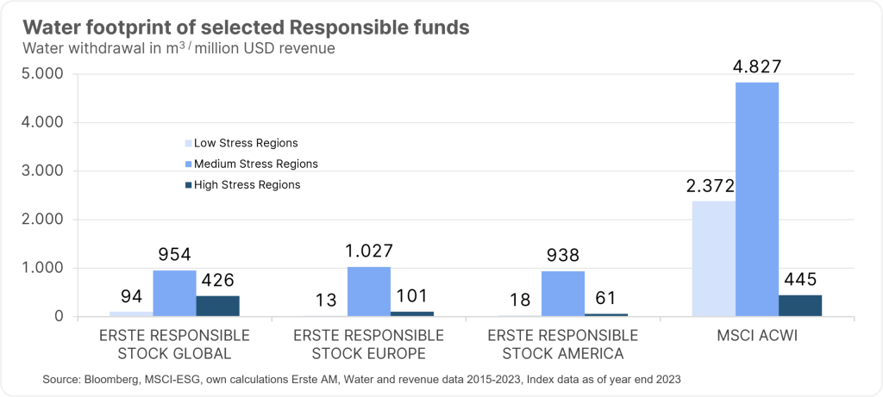Image resolution: width=883 pixels, height=397 pixels.
Task: Select the 426 high stress bar for Stock Global
Action: pos(217,306)
